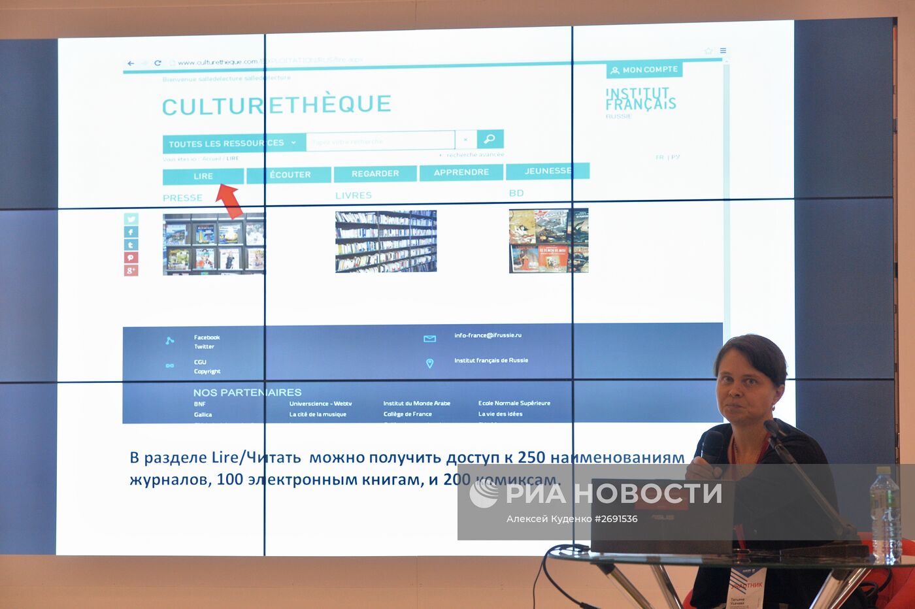Share via the Google Plus icon
The width and height of the screenshot is (915, 609).
[x=131, y=271]
